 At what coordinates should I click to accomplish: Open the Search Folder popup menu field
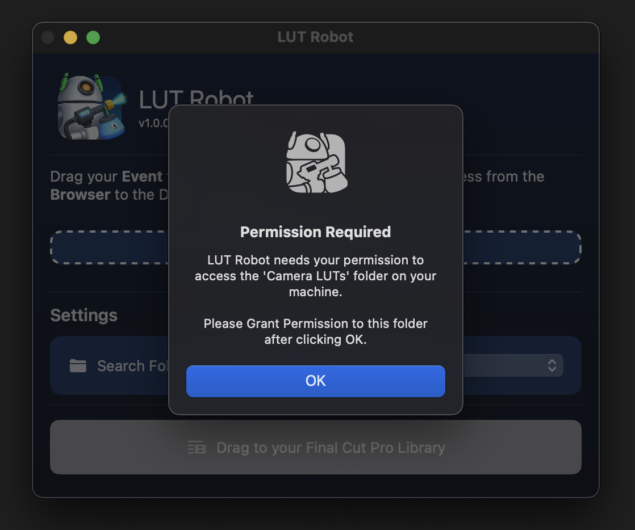(x=511, y=365)
